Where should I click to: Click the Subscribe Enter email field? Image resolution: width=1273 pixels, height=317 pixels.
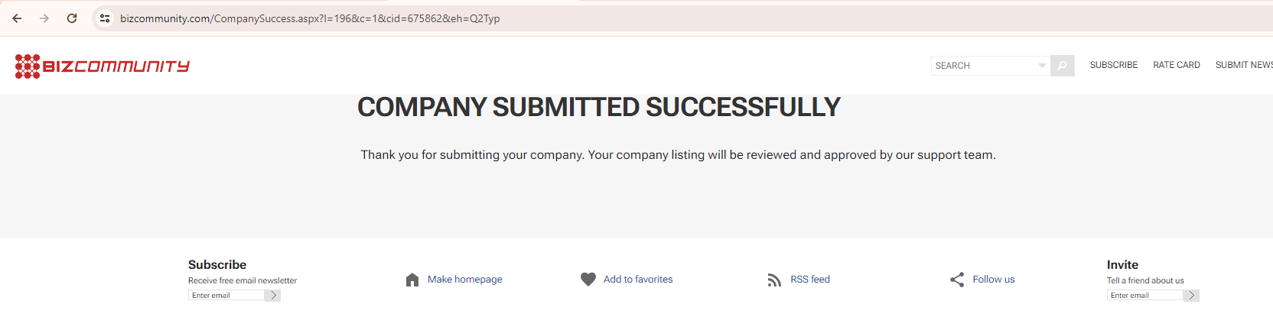226,296
